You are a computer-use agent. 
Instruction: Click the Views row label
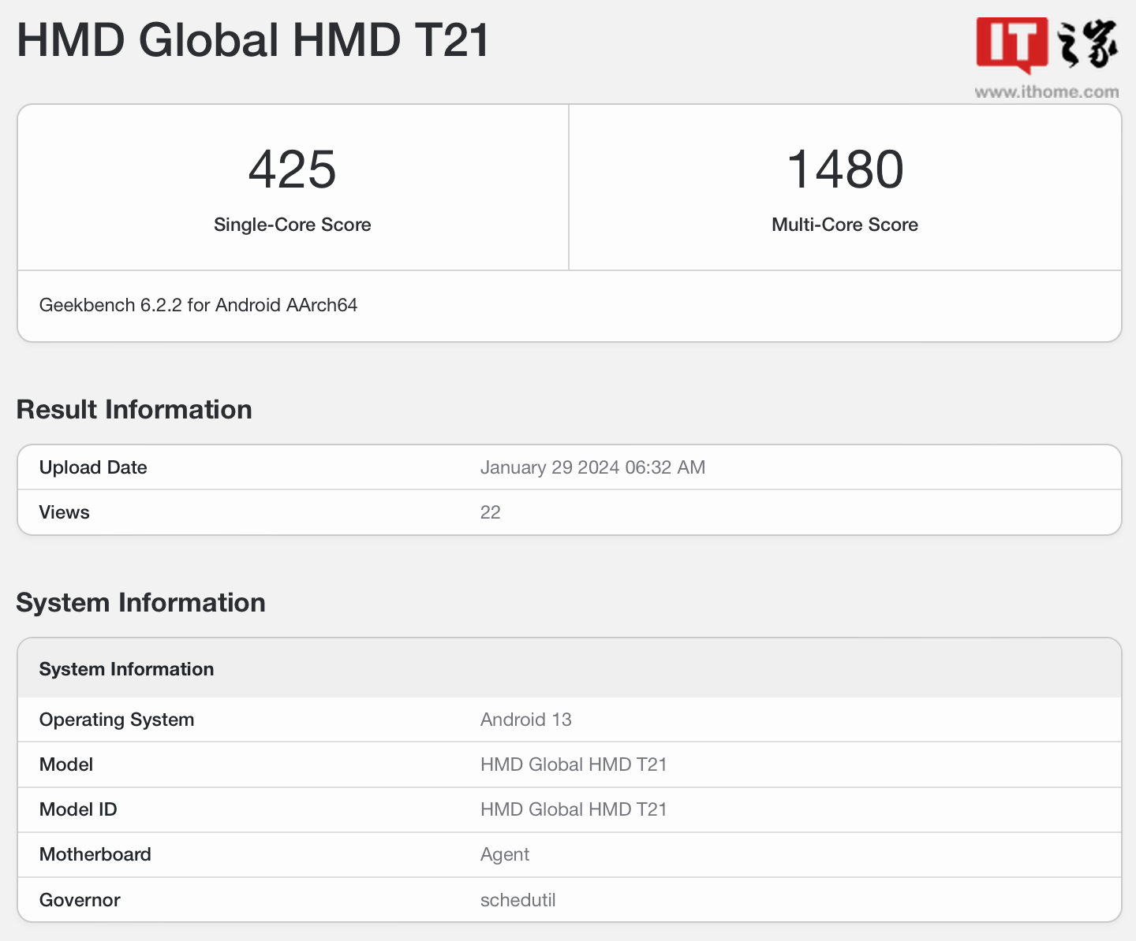pos(65,512)
